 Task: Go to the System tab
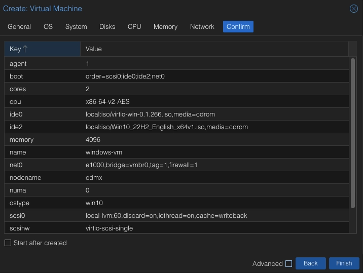click(76, 27)
